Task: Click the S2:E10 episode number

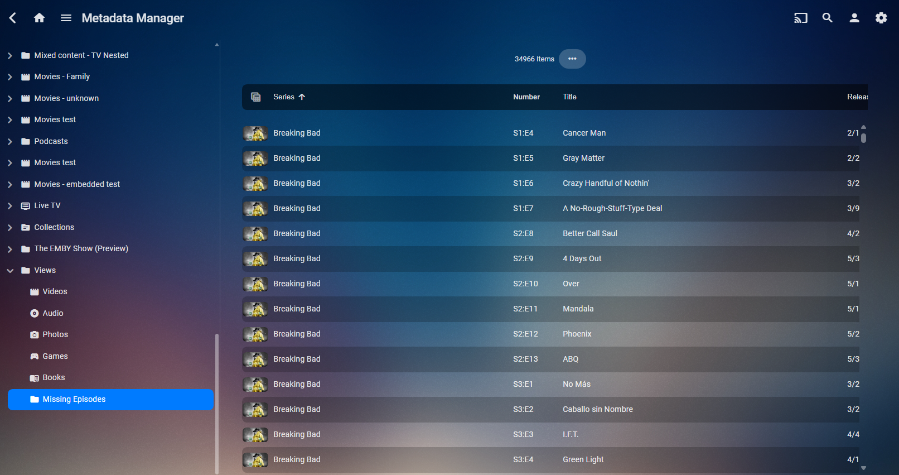Action: pos(525,284)
